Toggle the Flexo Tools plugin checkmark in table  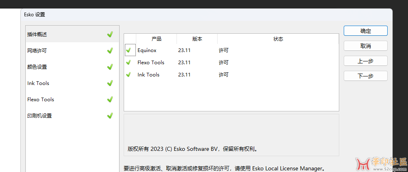click(x=128, y=62)
